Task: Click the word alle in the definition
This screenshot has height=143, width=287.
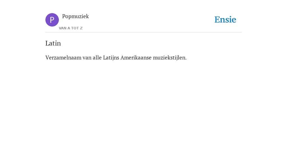Action: click(x=97, y=58)
